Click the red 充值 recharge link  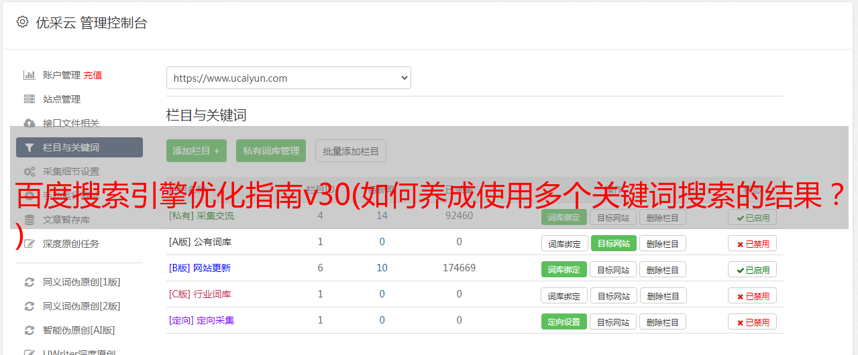pos(93,75)
